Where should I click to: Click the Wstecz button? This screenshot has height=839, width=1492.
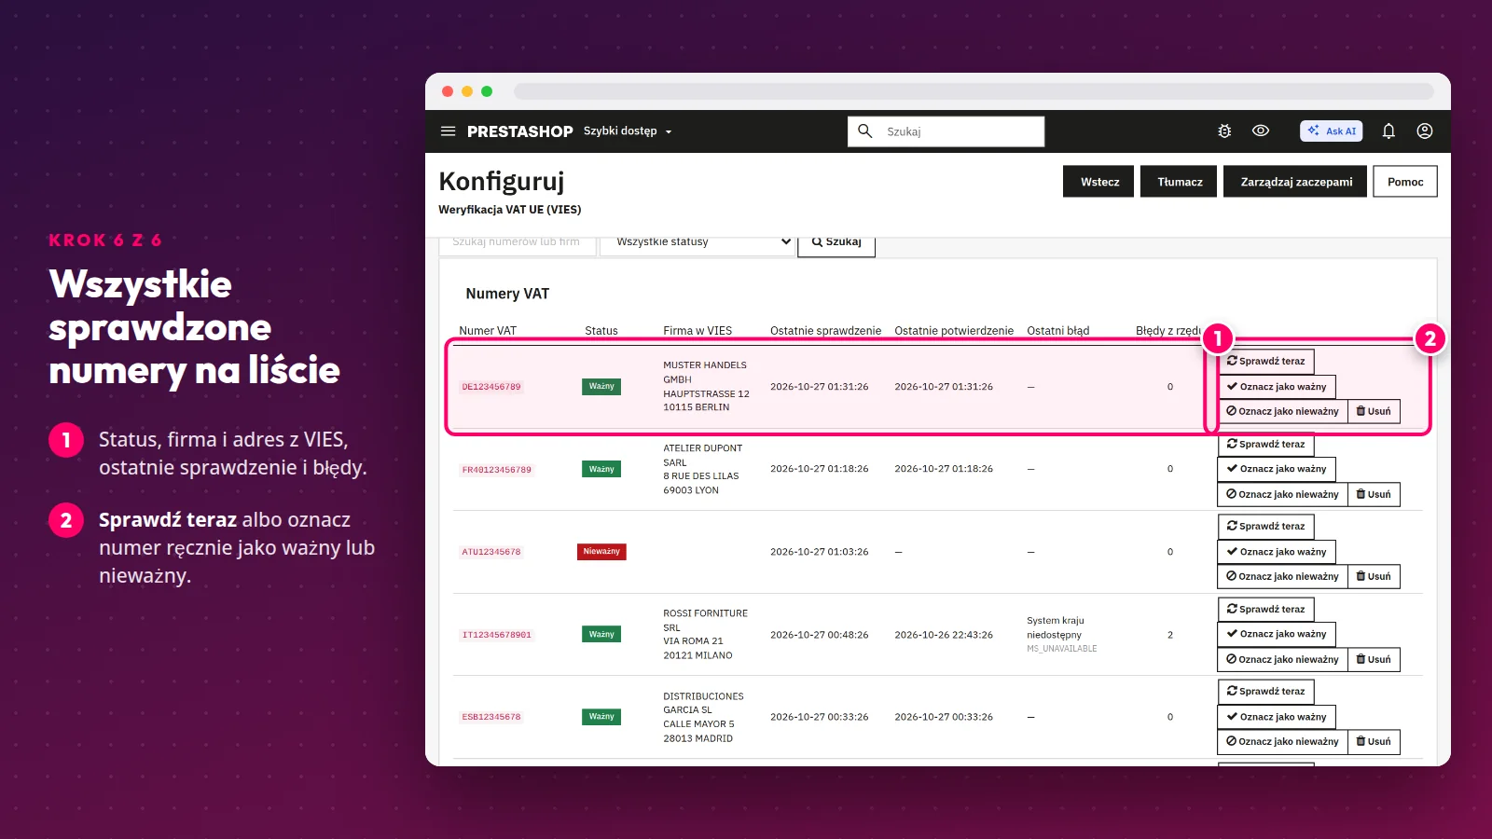pyautogui.click(x=1099, y=182)
